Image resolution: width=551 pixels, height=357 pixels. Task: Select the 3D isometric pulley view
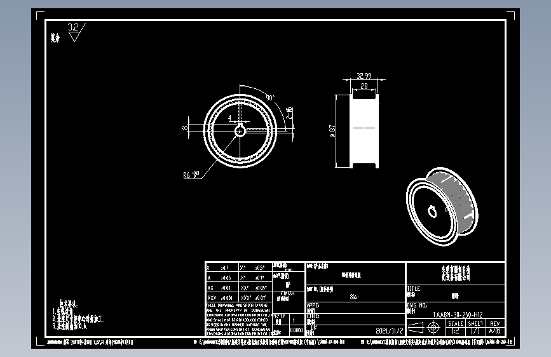pos(442,206)
